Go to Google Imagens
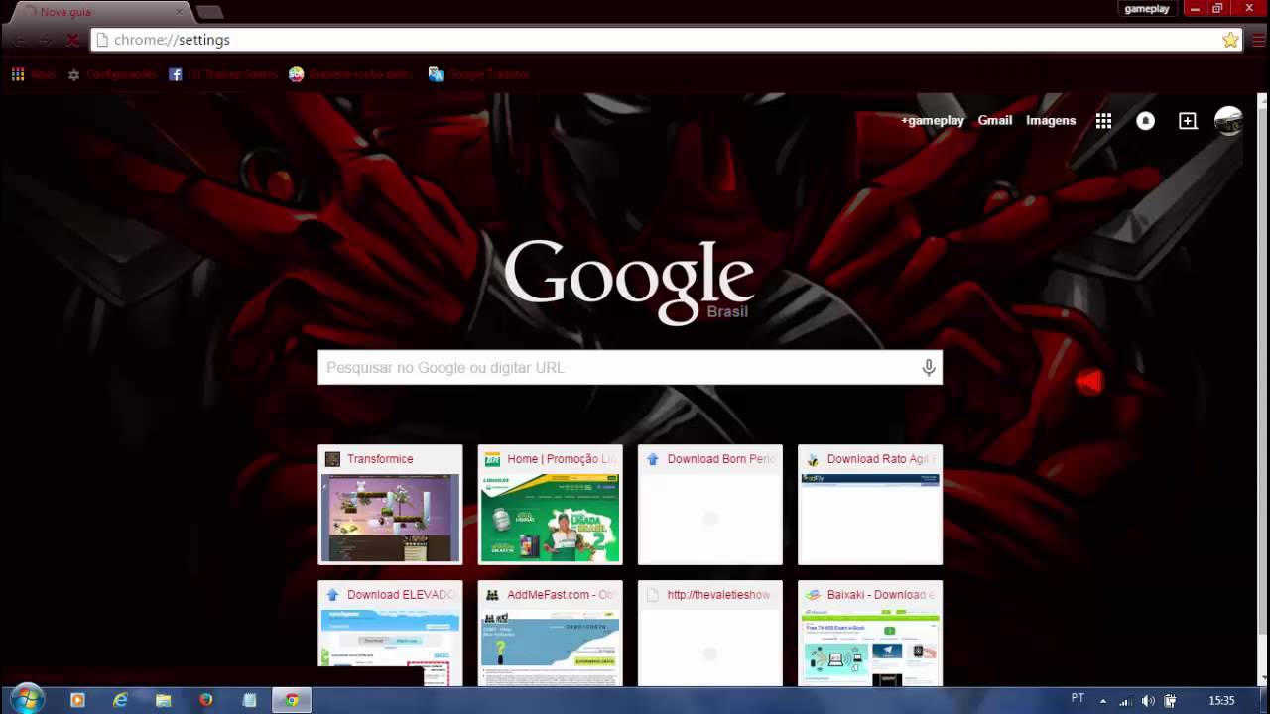 [x=1051, y=120]
